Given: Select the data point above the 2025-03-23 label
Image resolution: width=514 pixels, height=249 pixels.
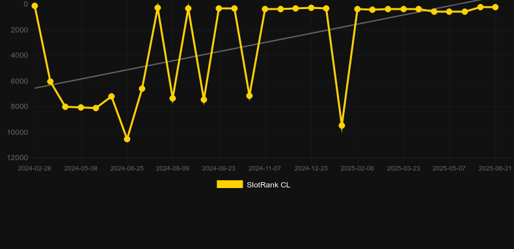Looking at the screenshot, I should pyautogui.click(x=403, y=9).
